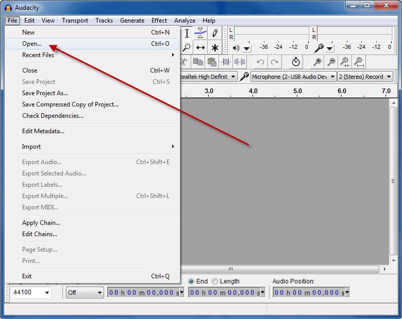Choose New from the File menu
The width and height of the screenshot is (402, 319).
[92, 32]
